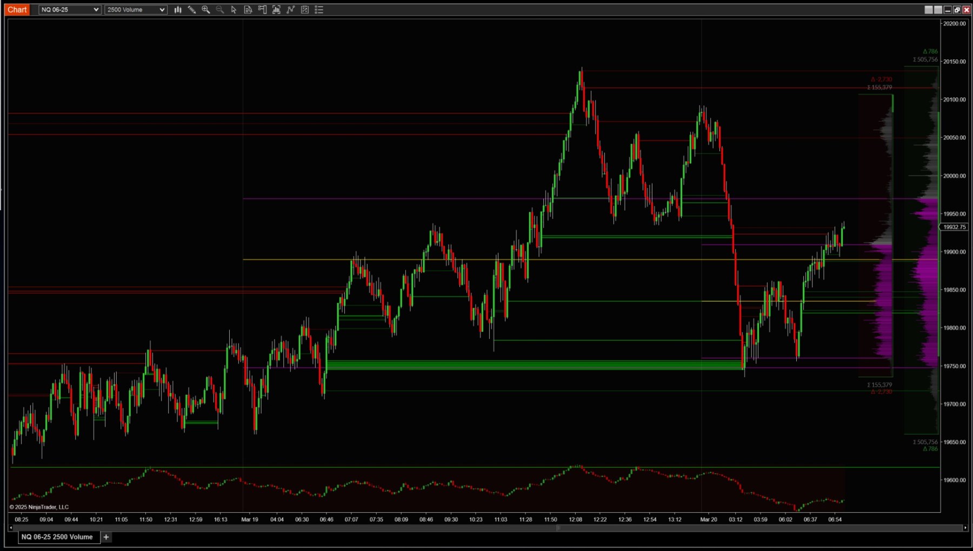Select the NQ 06-25 2500 Volume tab
Viewport: 973px width, 551px height.
57,537
